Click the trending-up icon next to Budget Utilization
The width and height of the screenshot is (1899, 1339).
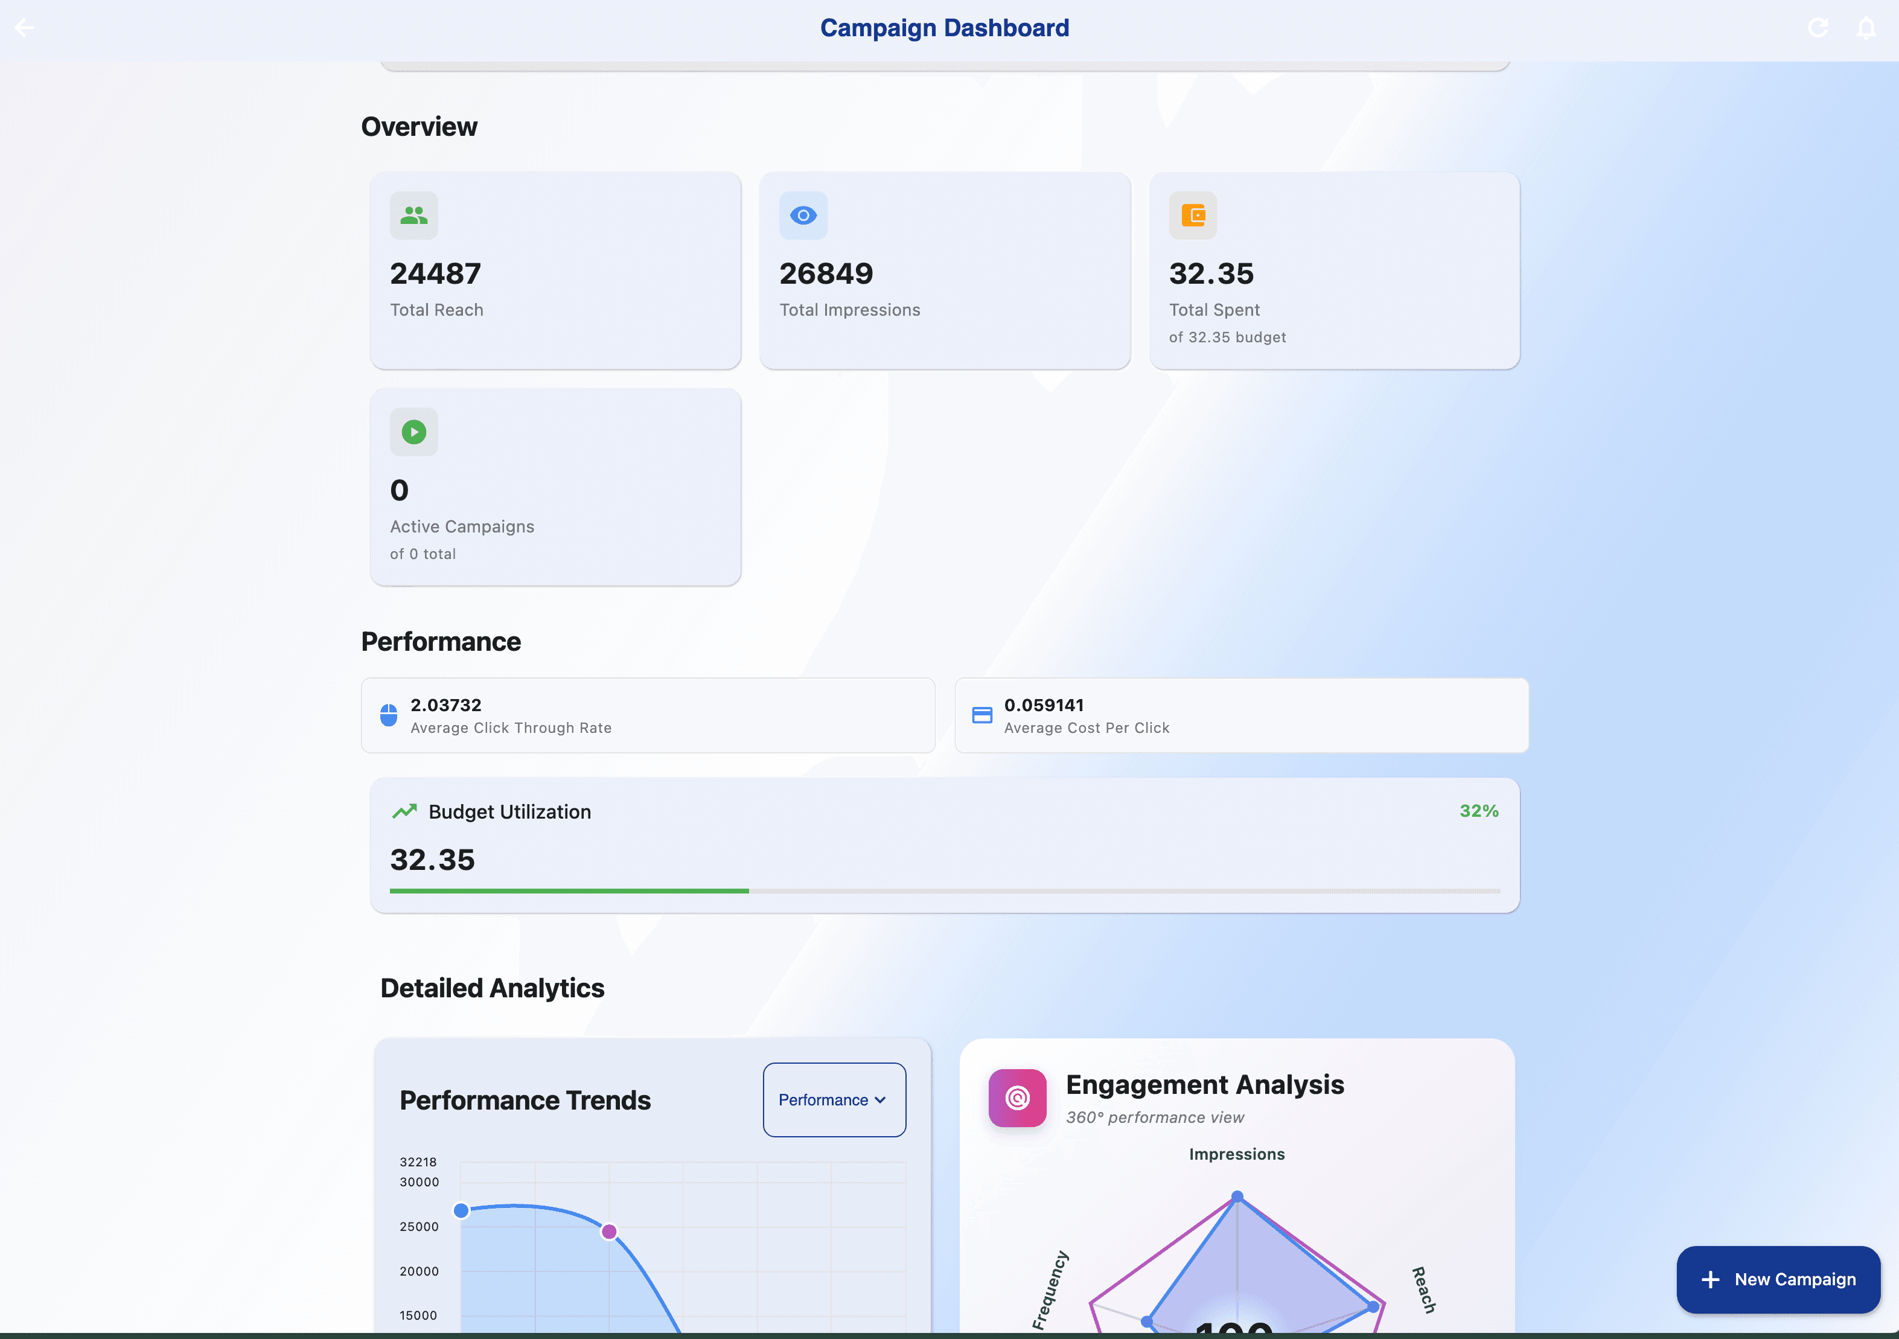(x=405, y=811)
